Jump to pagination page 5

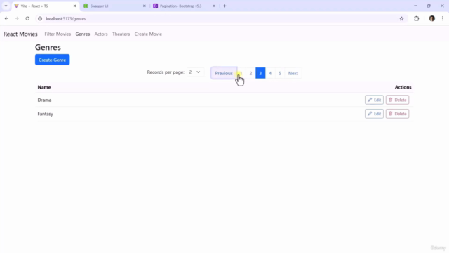(x=280, y=73)
